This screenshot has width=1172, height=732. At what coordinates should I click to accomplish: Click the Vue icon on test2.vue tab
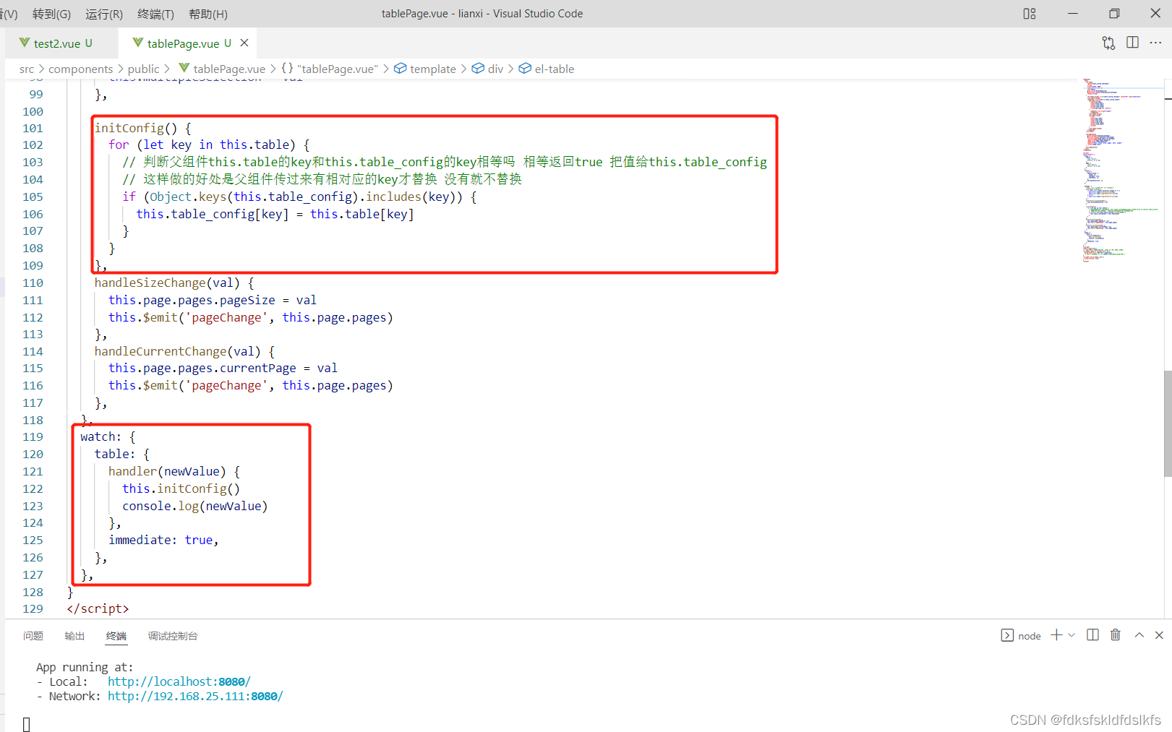(x=25, y=43)
